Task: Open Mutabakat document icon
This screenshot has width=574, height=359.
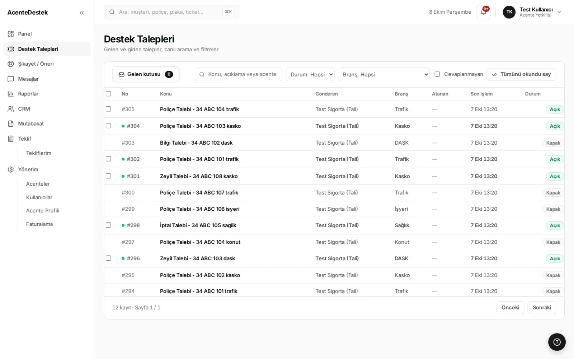Action: 11,123
